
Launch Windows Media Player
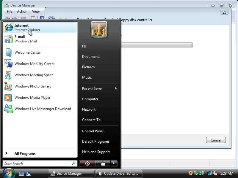(x=40, y=98)
